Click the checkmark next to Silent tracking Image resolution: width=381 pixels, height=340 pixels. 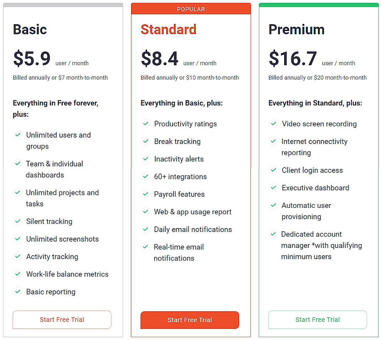point(17,221)
